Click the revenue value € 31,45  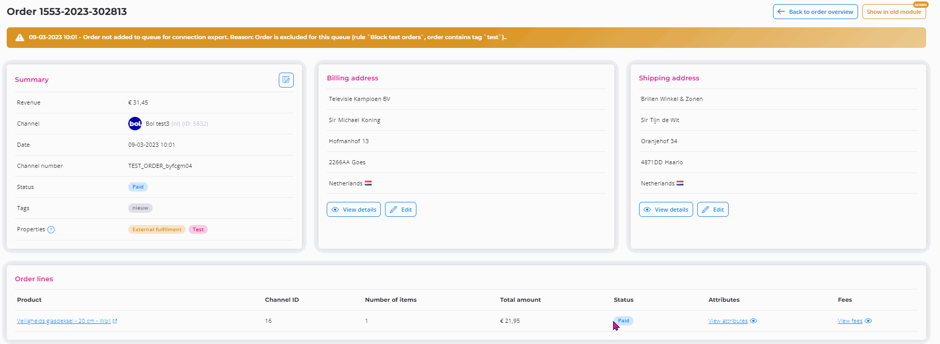(x=138, y=102)
